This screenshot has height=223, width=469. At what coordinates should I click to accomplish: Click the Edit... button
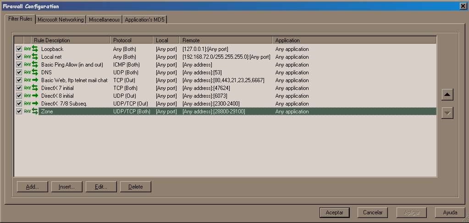point(101,186)
